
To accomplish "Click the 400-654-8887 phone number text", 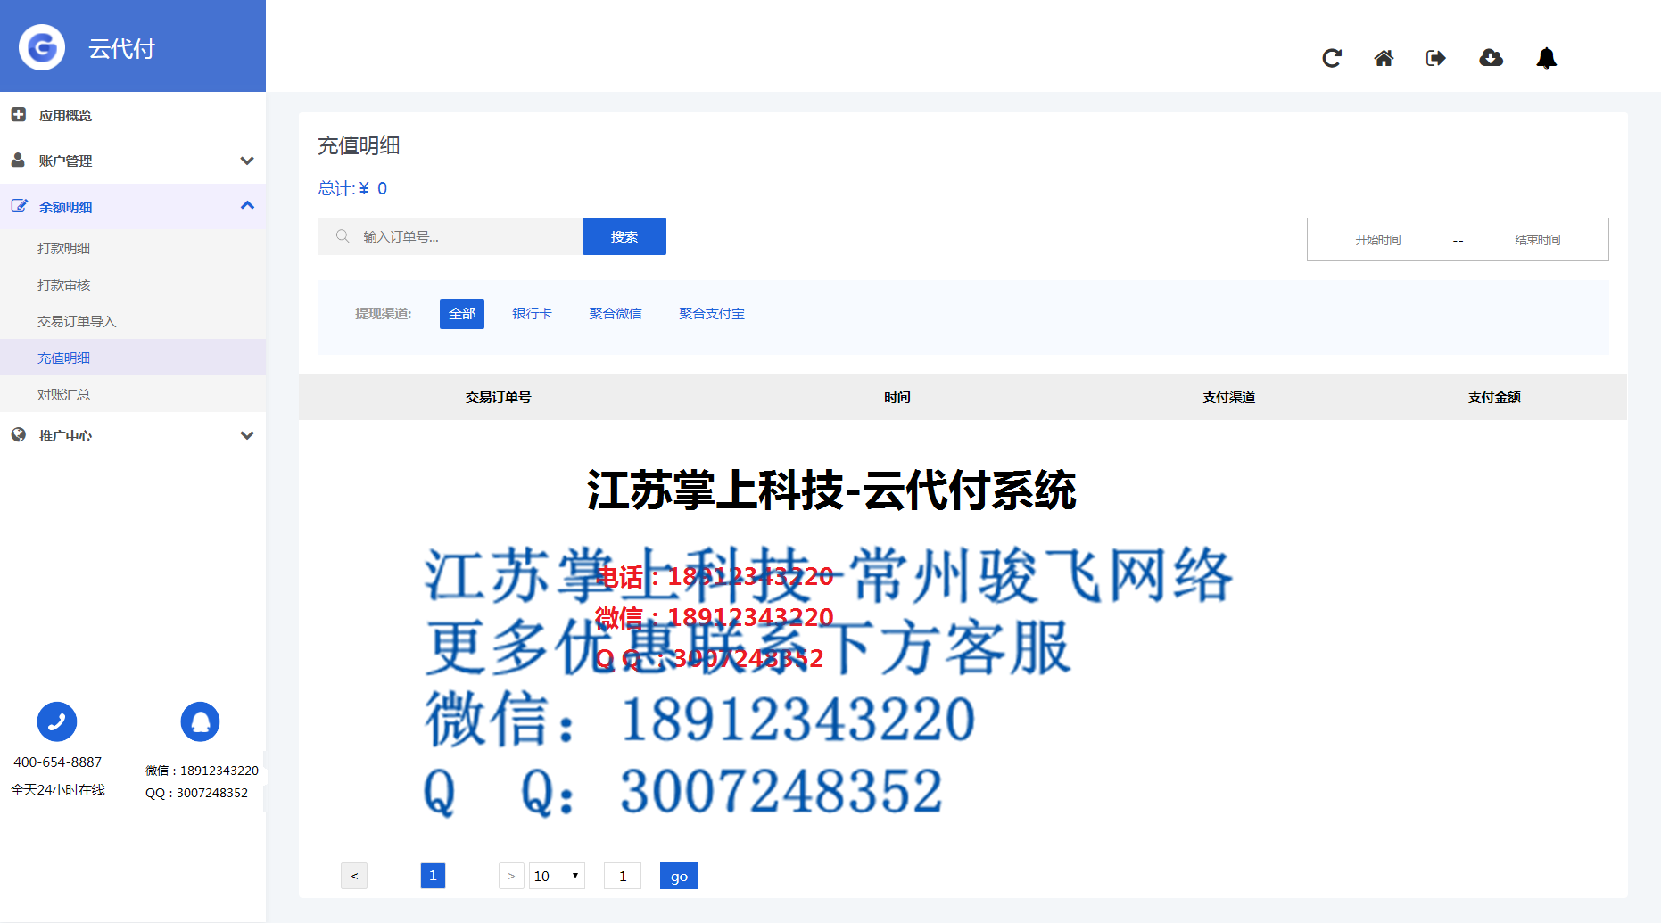I will tap(58, 762).
